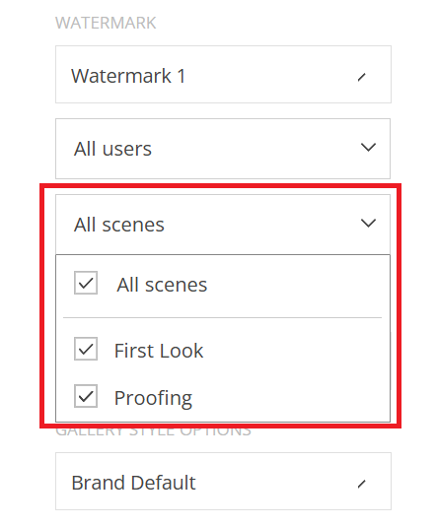Click empty space right of Proofing option
The width and height of the screenshot is (437, 527).
(290, 398)
